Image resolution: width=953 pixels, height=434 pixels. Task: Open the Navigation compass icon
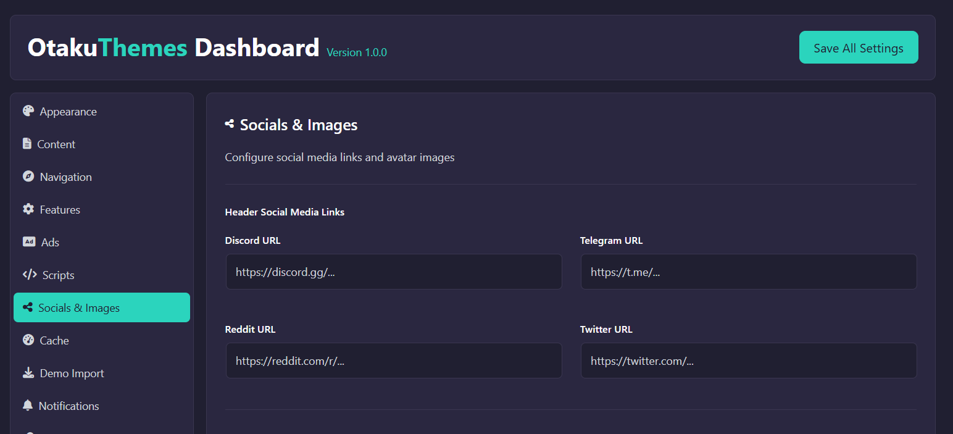tap(28, 177)
